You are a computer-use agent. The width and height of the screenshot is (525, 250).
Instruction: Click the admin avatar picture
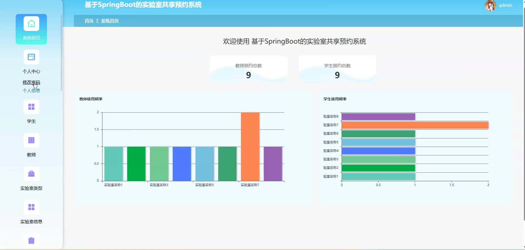pos(490,5)
